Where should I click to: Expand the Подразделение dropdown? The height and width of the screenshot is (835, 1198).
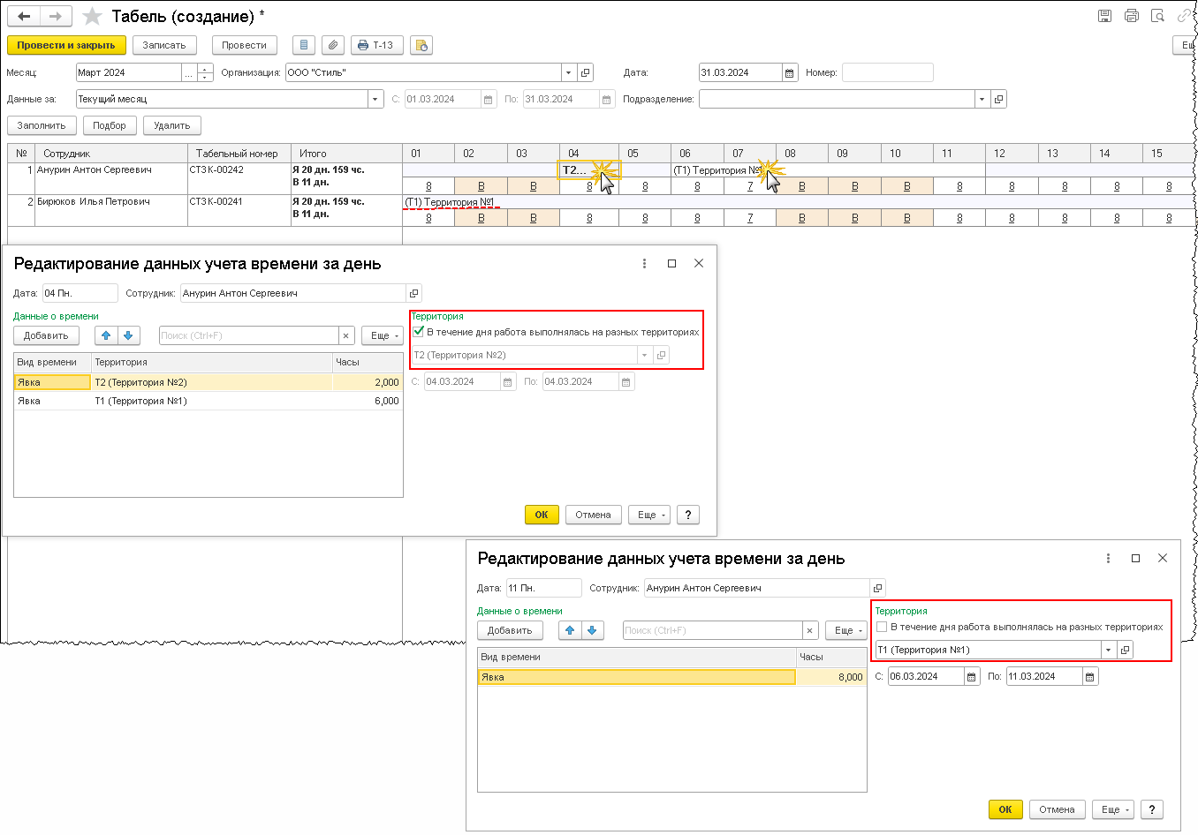click(x=982, y=99)
